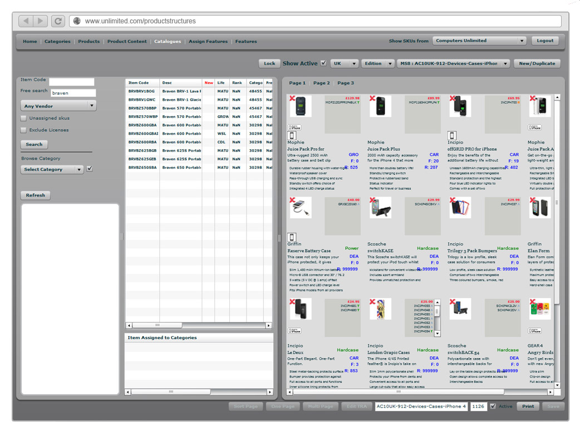Open the Products menu item

point(89,41)
